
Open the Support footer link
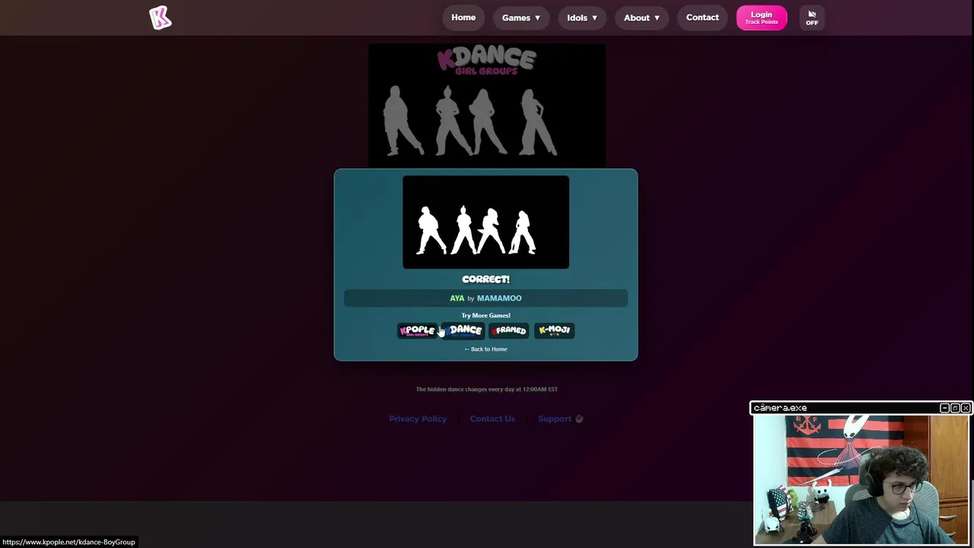560,419
